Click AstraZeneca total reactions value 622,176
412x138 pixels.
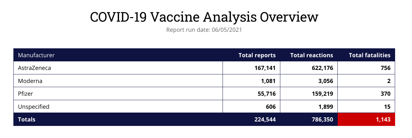point(320,68)
